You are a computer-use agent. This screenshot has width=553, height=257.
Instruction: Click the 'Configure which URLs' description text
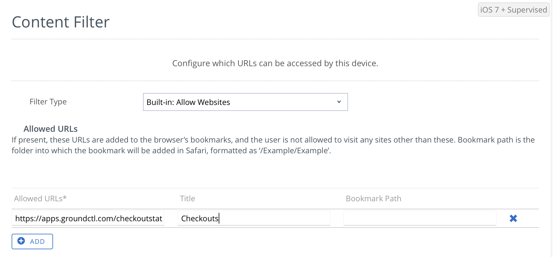pyautogui.click(x=275, y=63)
